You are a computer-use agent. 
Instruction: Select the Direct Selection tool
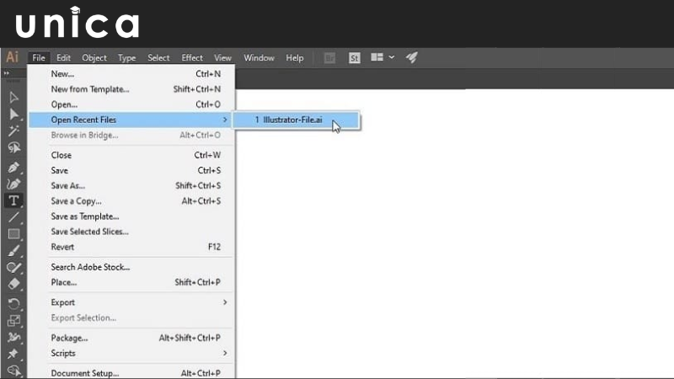tap(13, 114)
